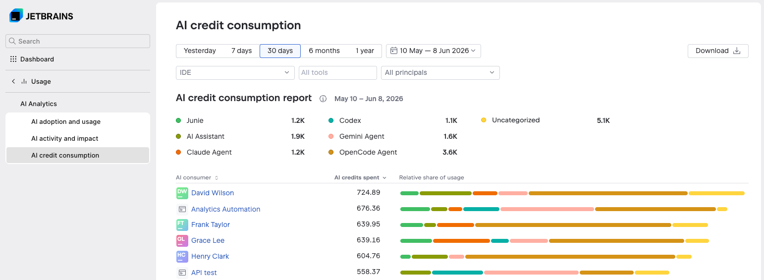Click API test's teal Codex bar segment
764x280 pixels.
[x=457, y=273]
